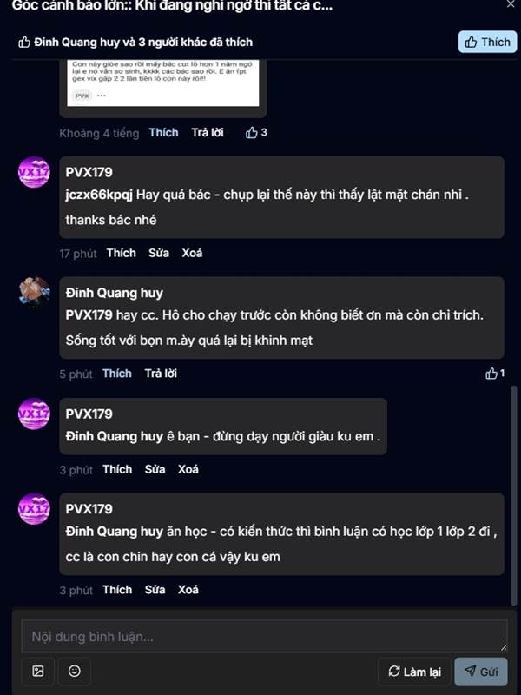Like Đinh Quang huy's 5 phút comment
This screenshot has height=695, width=521.
pos(117,374)
